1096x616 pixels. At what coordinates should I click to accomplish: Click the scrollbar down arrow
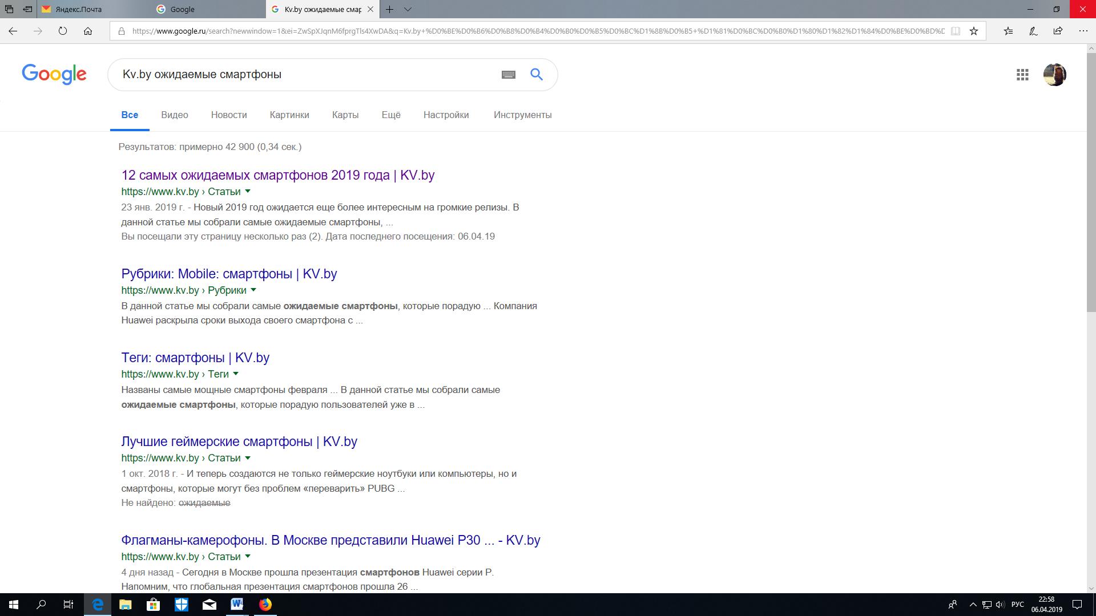point(1091,588)
